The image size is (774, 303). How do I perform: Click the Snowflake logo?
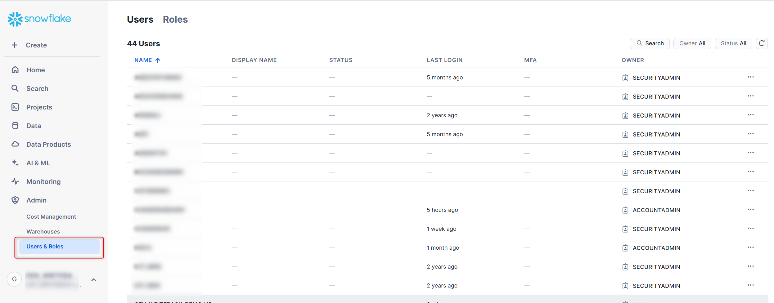(39, 19)
